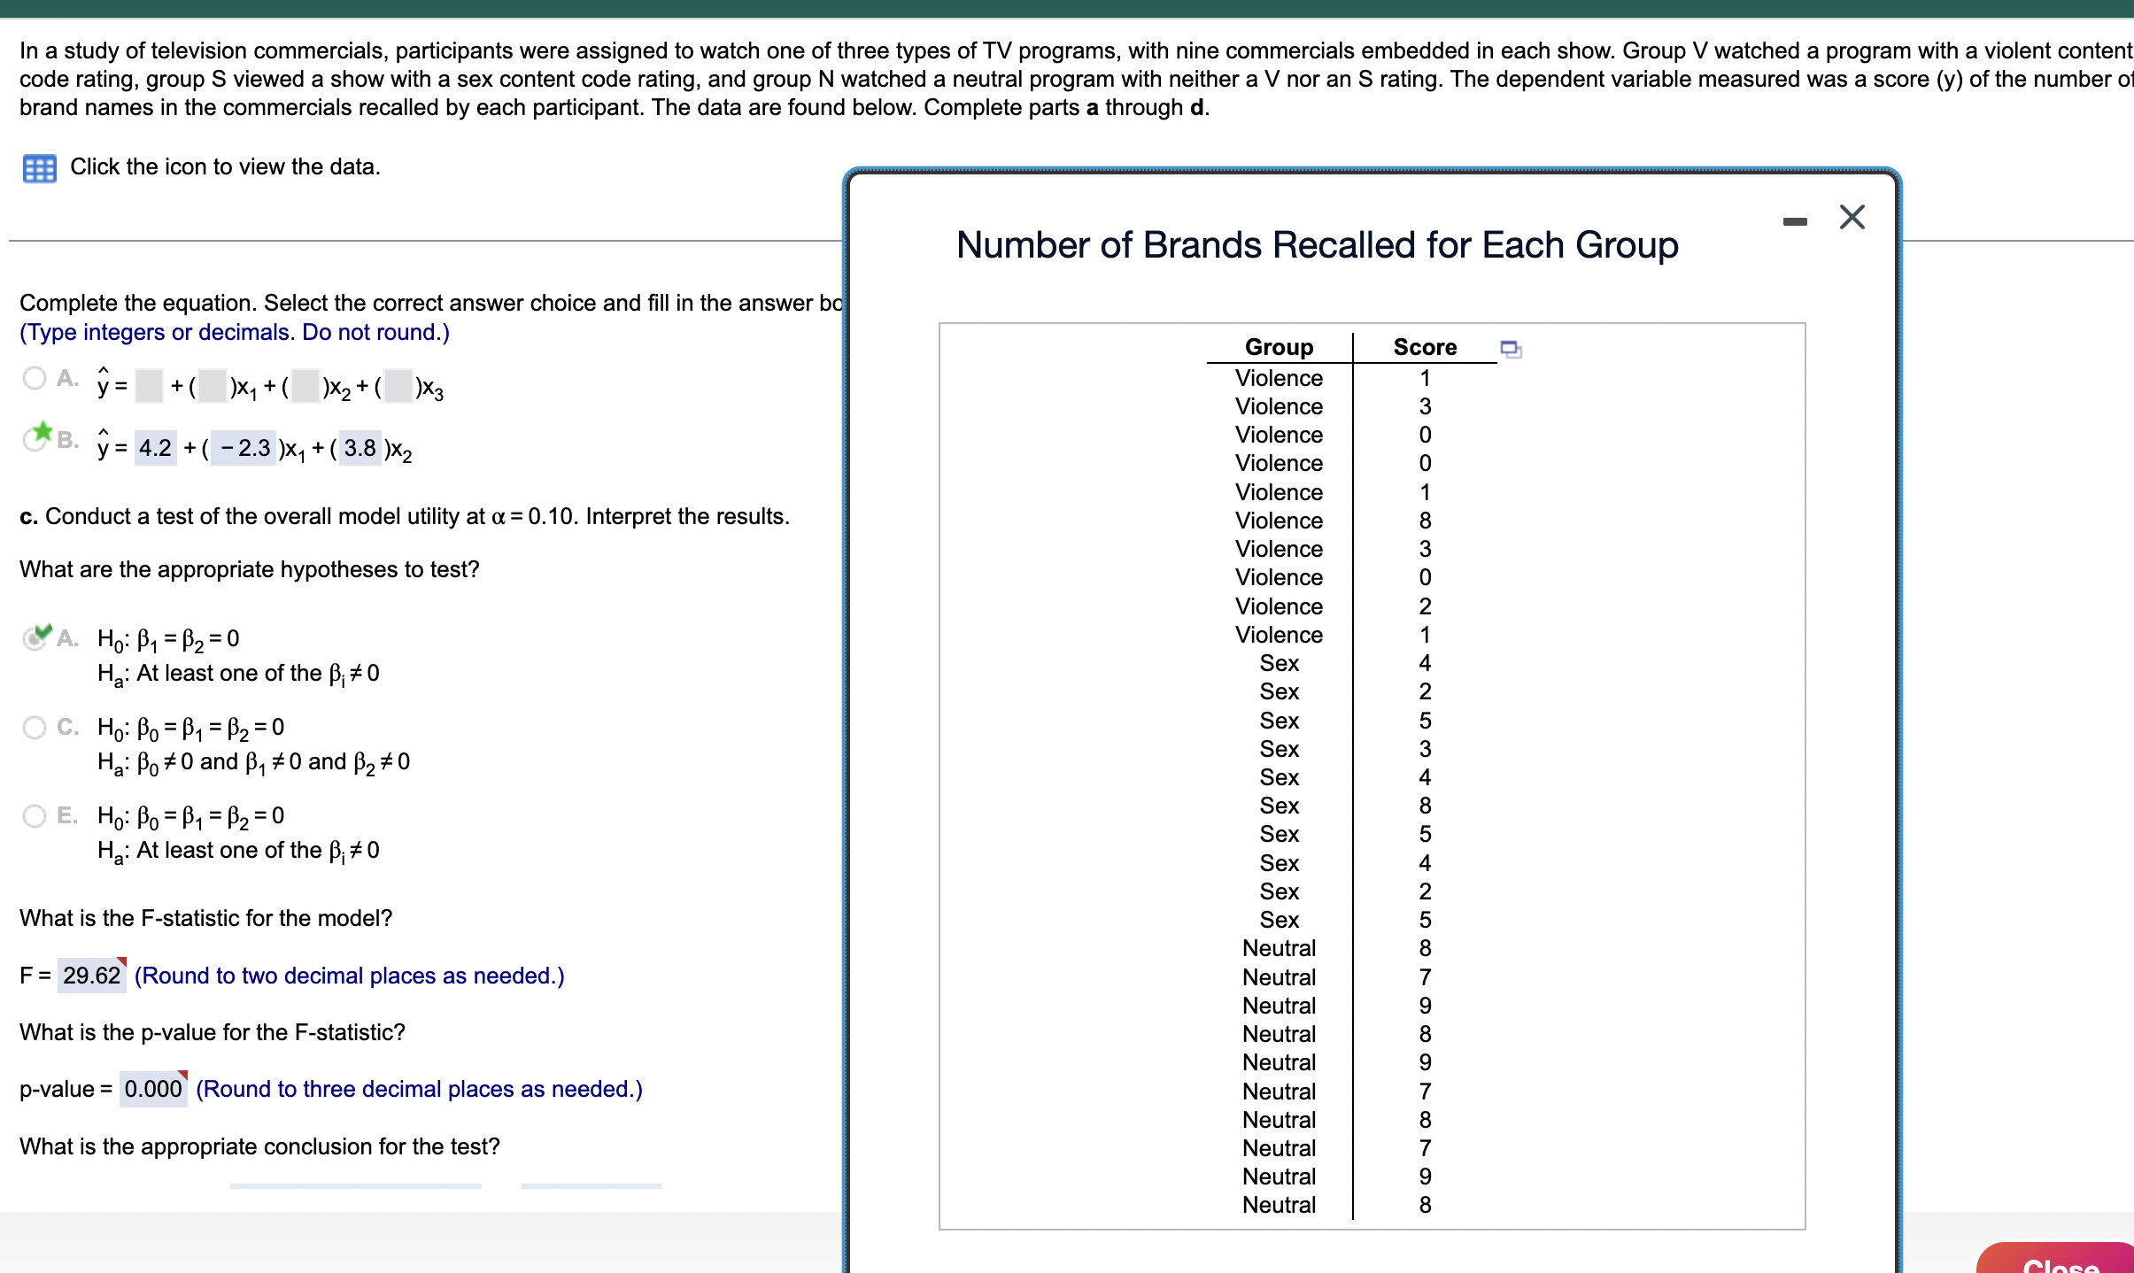
Task: Click the x2 coefficient field 3.8
Action: coord(360,448)
